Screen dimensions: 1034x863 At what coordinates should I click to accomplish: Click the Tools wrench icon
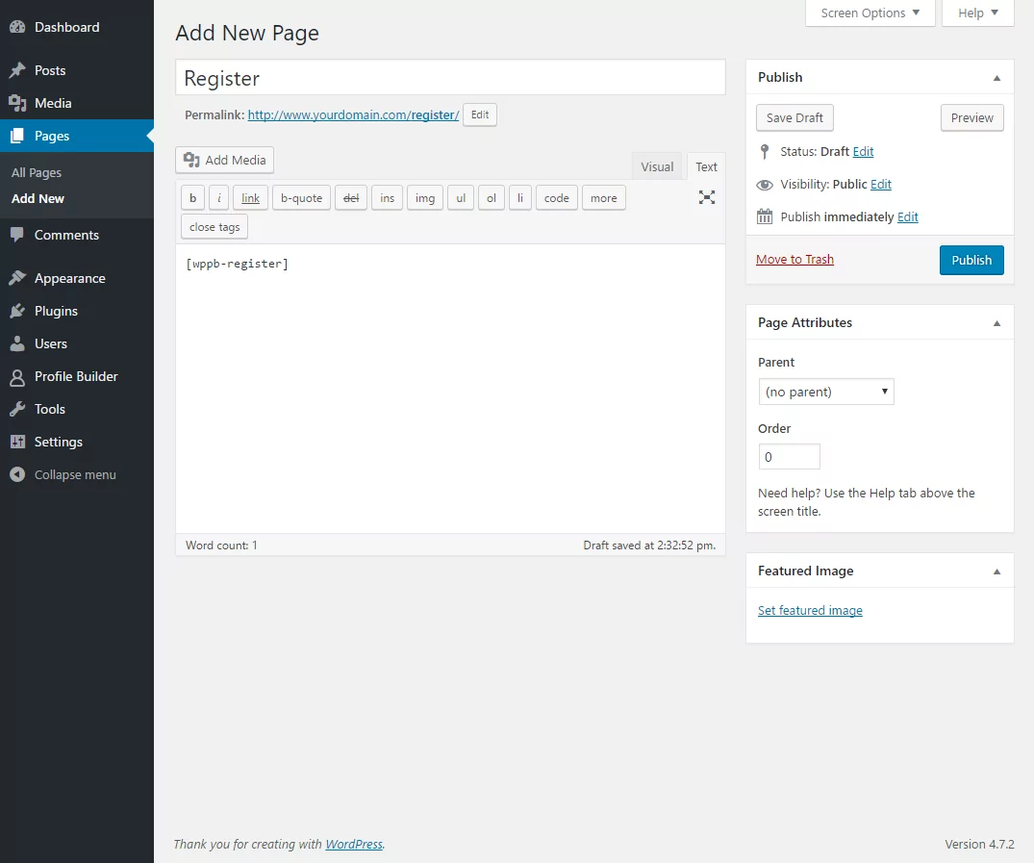17,409
